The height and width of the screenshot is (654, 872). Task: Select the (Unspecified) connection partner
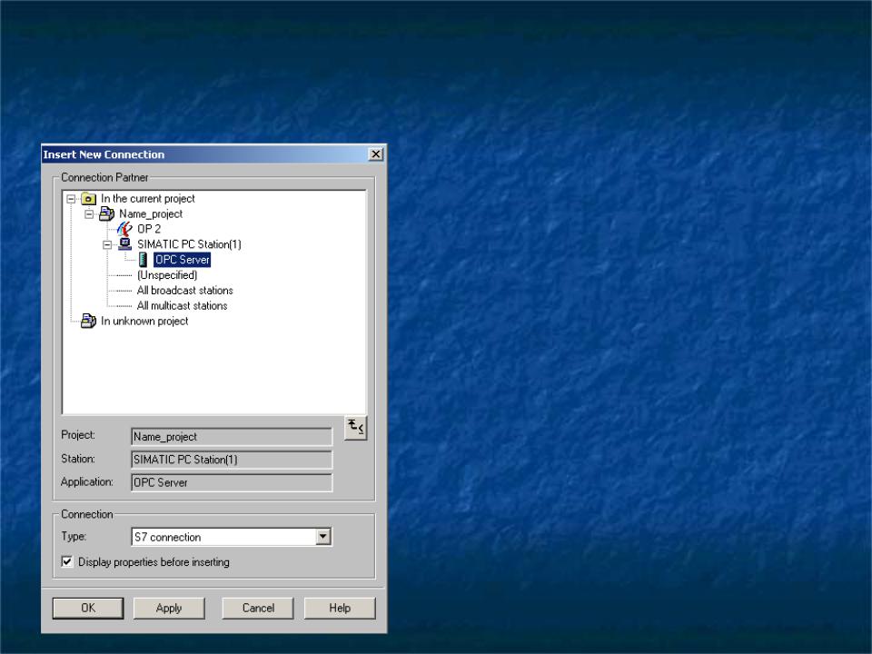[167, 275]
